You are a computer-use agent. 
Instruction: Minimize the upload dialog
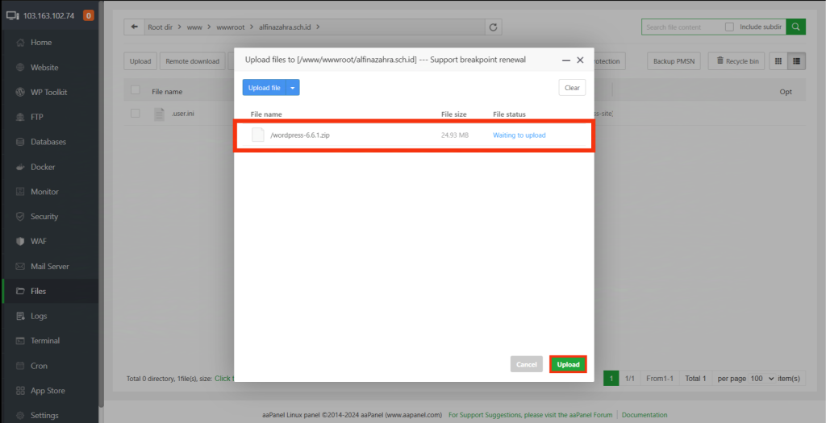(565, 60)
